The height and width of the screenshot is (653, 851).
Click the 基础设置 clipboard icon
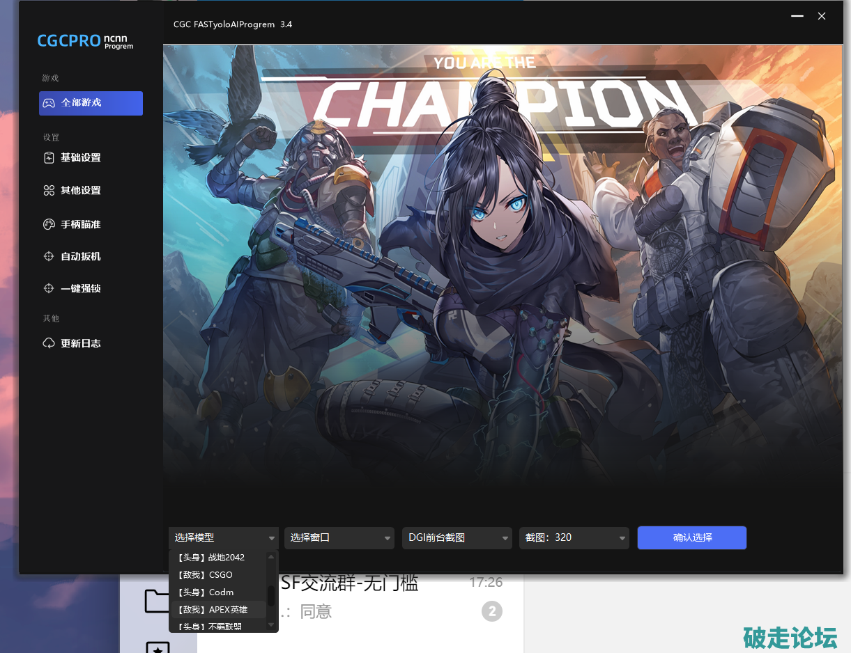pos(49,158)
